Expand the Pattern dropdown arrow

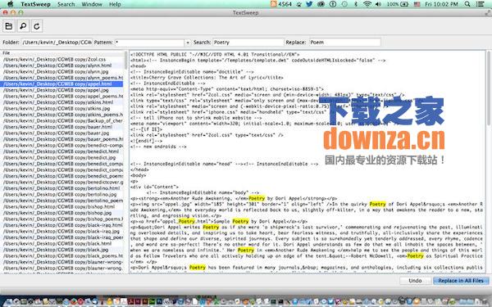pos(188,43)
